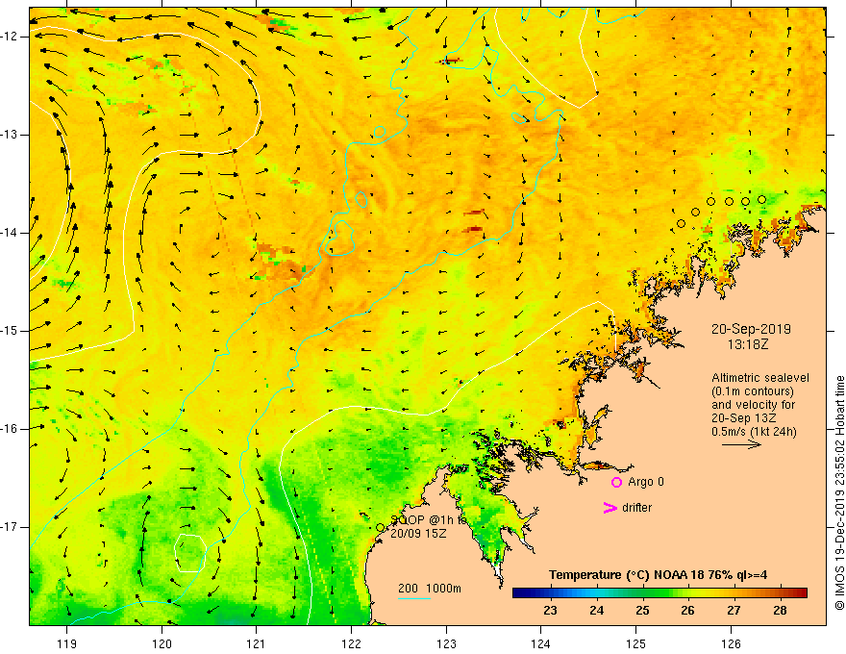Click the cyan isobath legend line sample
Screen dimensions: 846x654
(413, 598)
